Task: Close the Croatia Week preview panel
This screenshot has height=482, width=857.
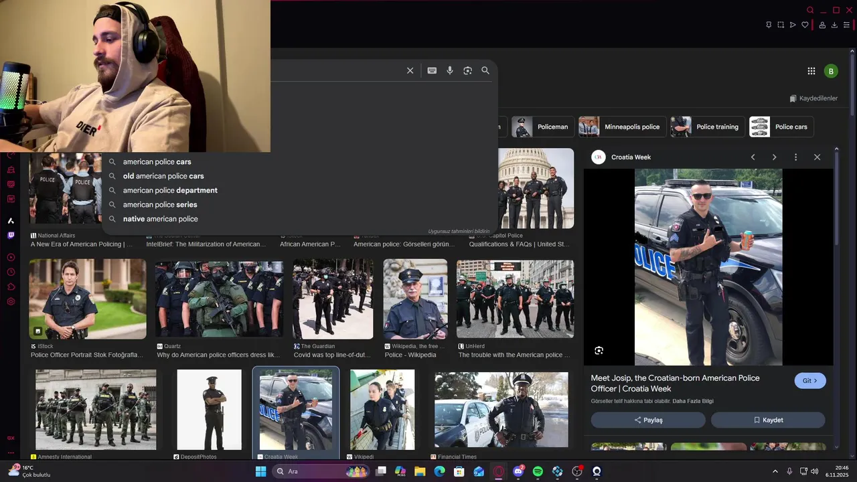Action: [817, 157]
